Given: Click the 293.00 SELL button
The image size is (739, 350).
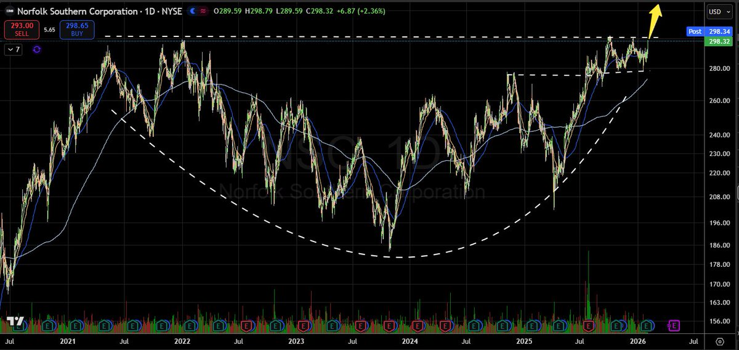Looking at the screenshot, I should coord(22,30).
